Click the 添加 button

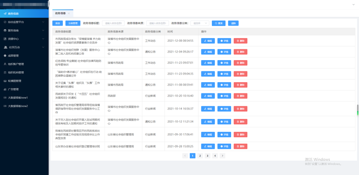(57, 23)
